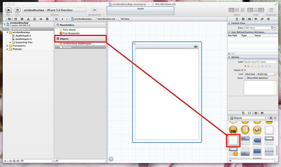Select the Standard editor button

(231, 10)
